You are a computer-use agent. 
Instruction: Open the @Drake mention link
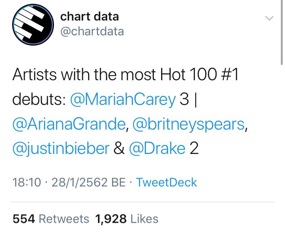[158, 149]
